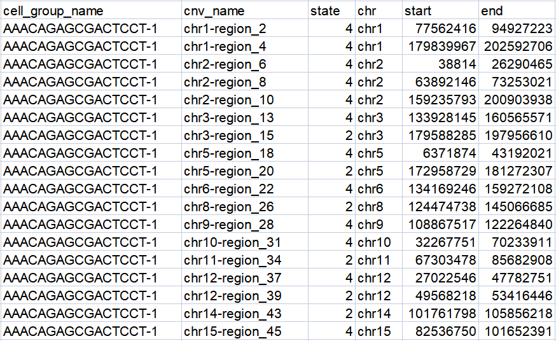Click cell chr12-region_37
Viewport: 556px width, 341px height.
coord(245,277)
